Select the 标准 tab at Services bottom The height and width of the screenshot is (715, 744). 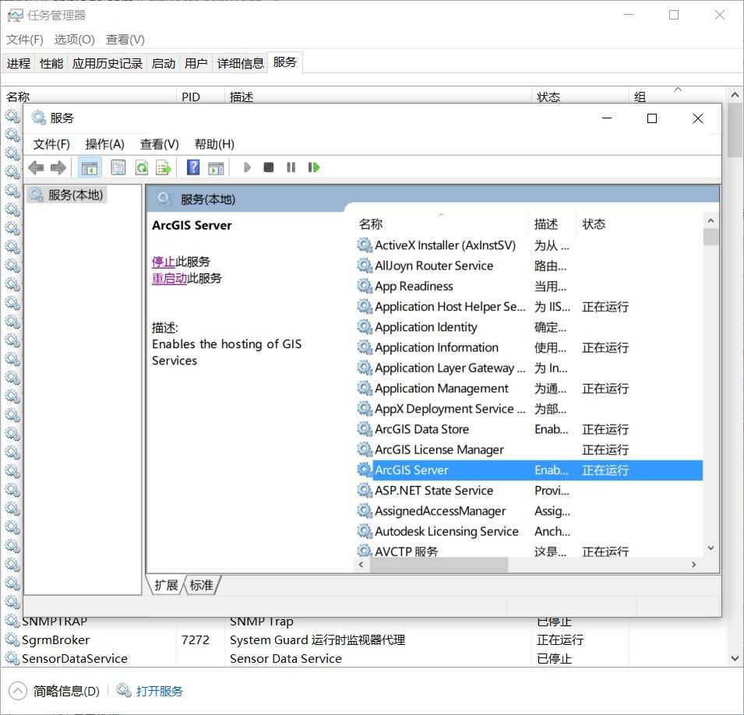pos(202,585)
